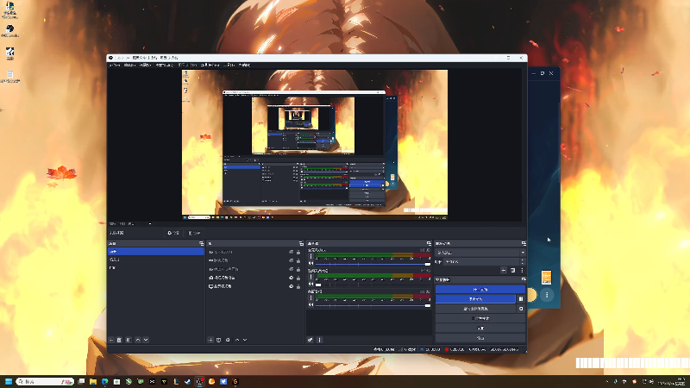Add a source with Sources panel plus icon
Viewport: 690px width, 388px height.
click(210, 340)
